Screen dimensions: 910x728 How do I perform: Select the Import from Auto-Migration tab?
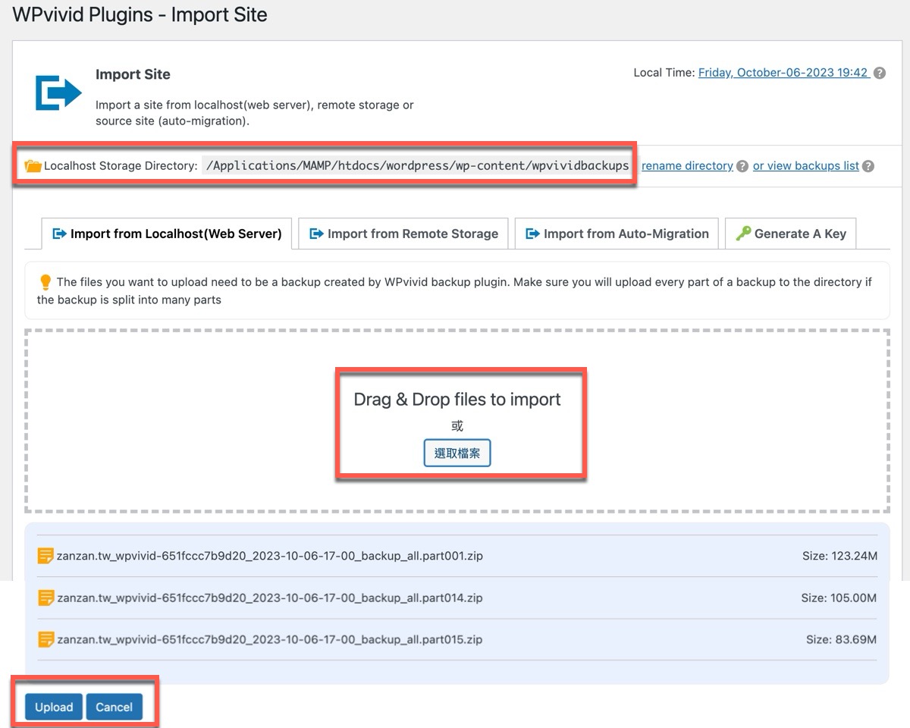[x=617, y=234]
